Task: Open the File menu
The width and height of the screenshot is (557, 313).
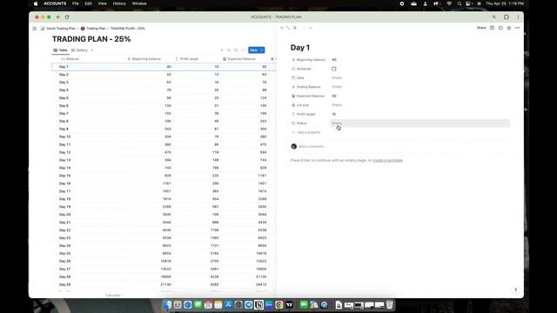Action: pyautogui.click(x=76, y=3)
